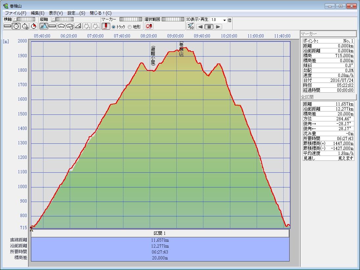Image resolution: width=360 pixels, height=270 pixels.
Task: Click the 06:27:43 cell in the segment table
Action: point(160,252)
